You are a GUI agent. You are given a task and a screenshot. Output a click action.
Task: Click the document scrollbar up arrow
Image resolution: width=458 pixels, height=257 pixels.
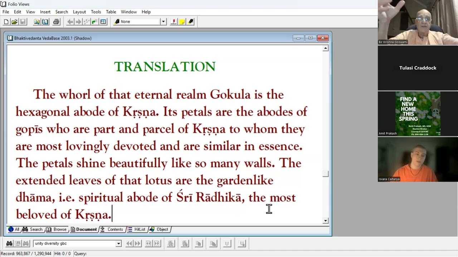[x=325, y=48]
